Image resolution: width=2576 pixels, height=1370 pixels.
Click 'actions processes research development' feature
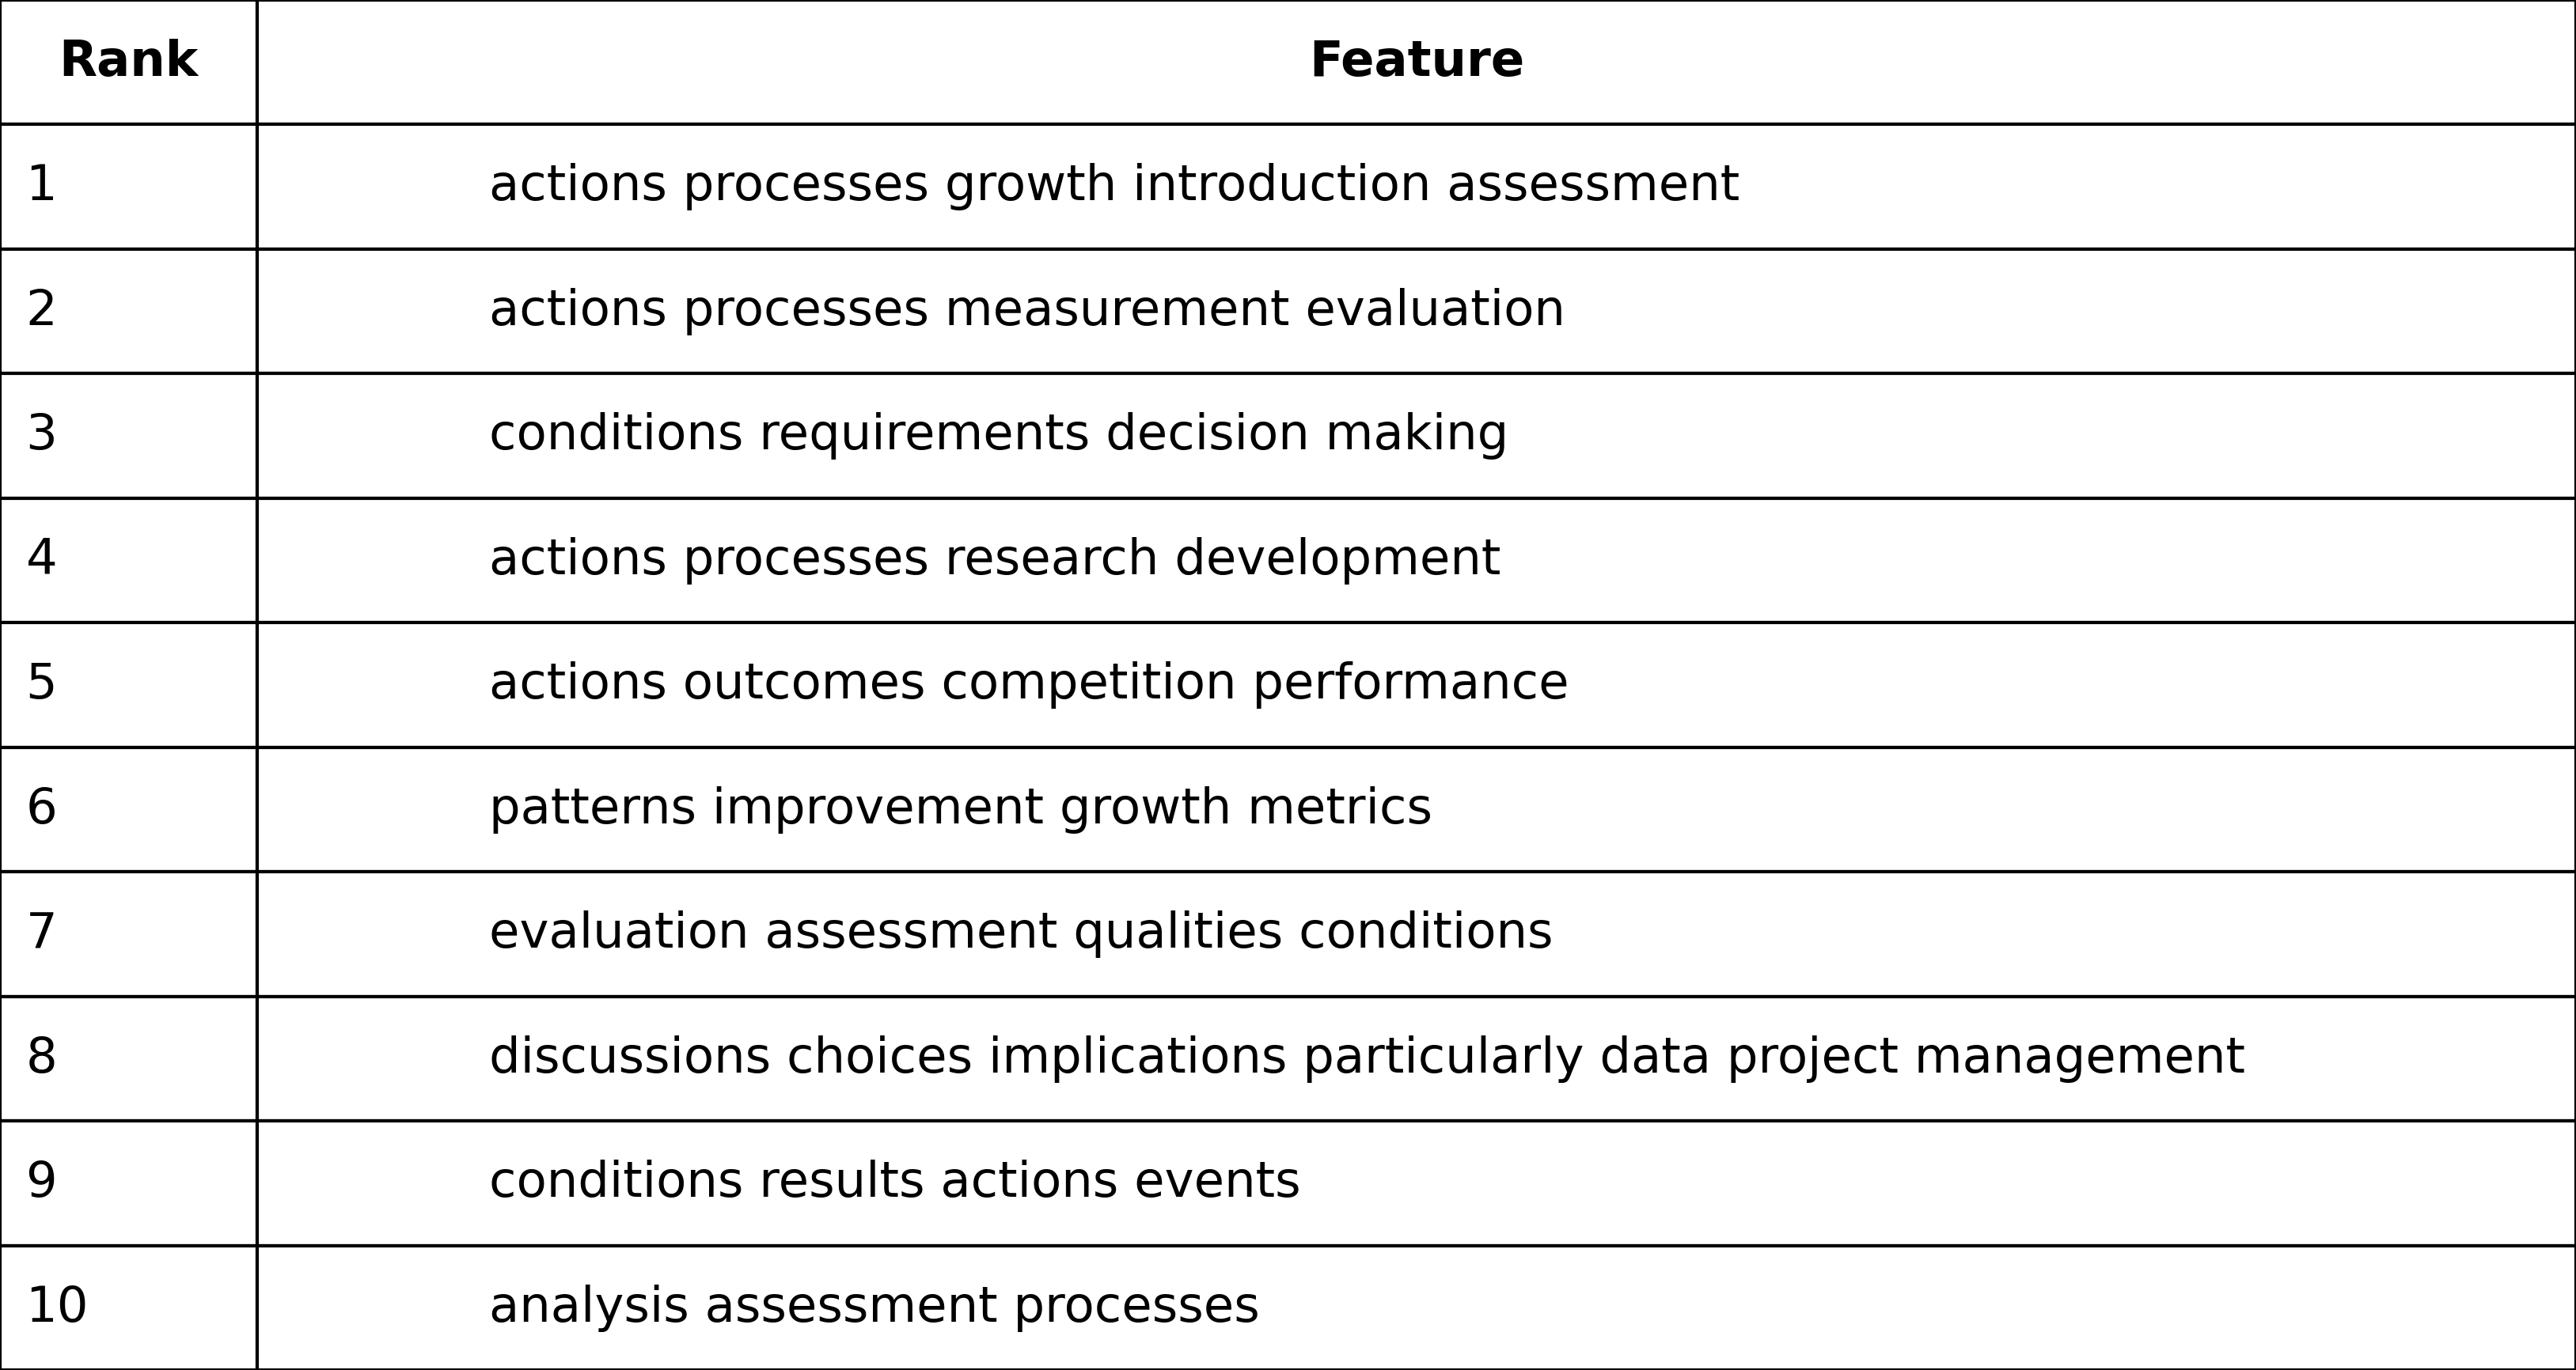(x=994, y=558)
